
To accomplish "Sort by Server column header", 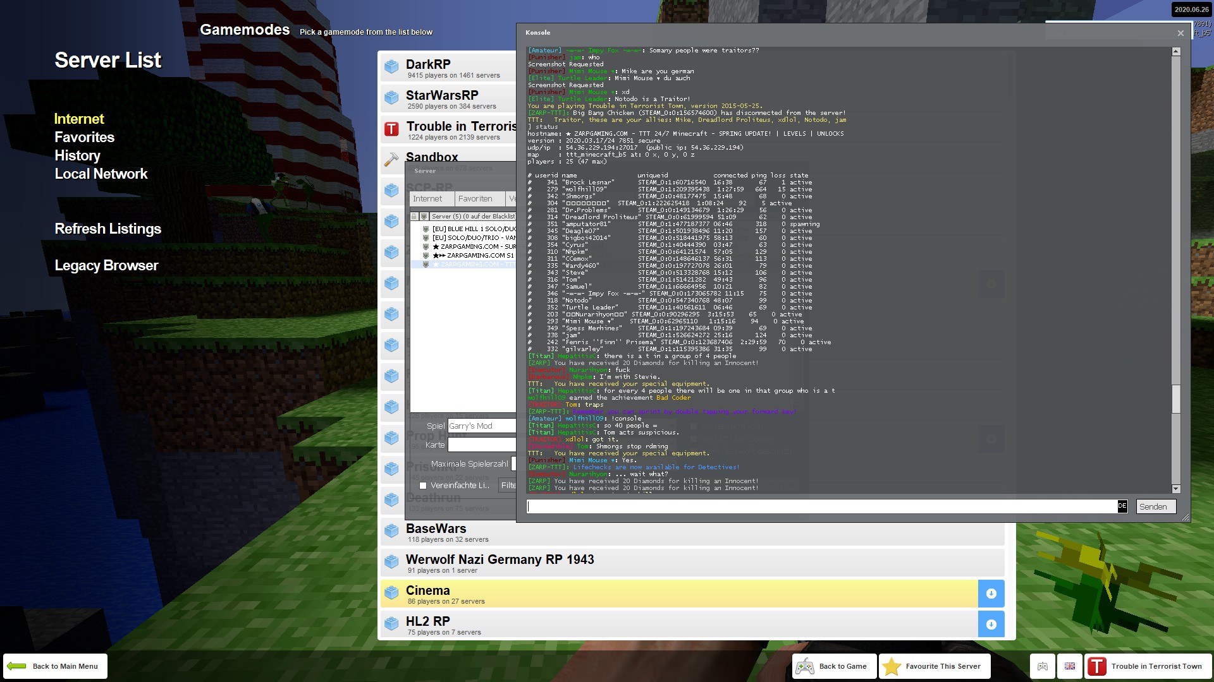I will (473, 217).
